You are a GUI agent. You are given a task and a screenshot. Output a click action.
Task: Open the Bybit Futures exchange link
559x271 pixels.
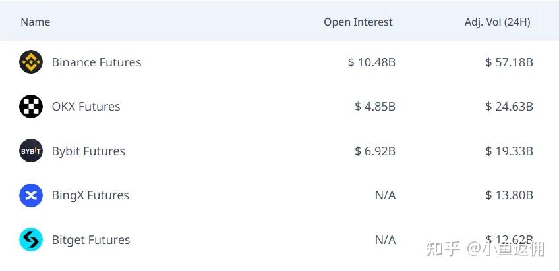coord(88,151)
